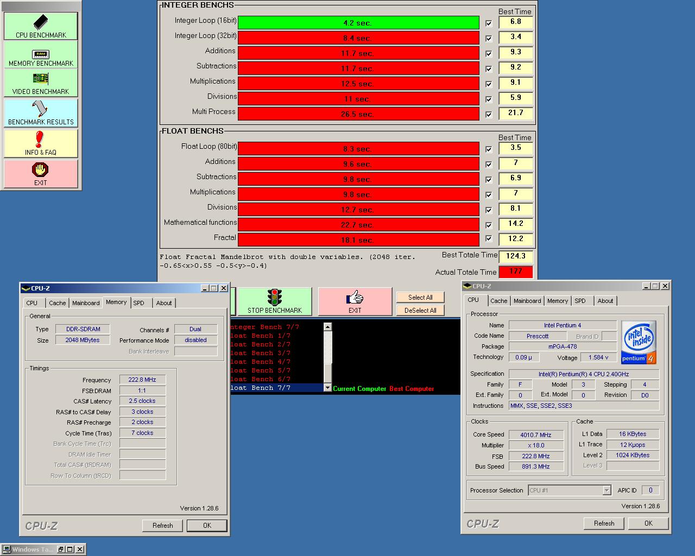This screenshot has width=695, height=556.
Task: Switch to Cache tab in left CPU-Z
Action: coord(57,303)
